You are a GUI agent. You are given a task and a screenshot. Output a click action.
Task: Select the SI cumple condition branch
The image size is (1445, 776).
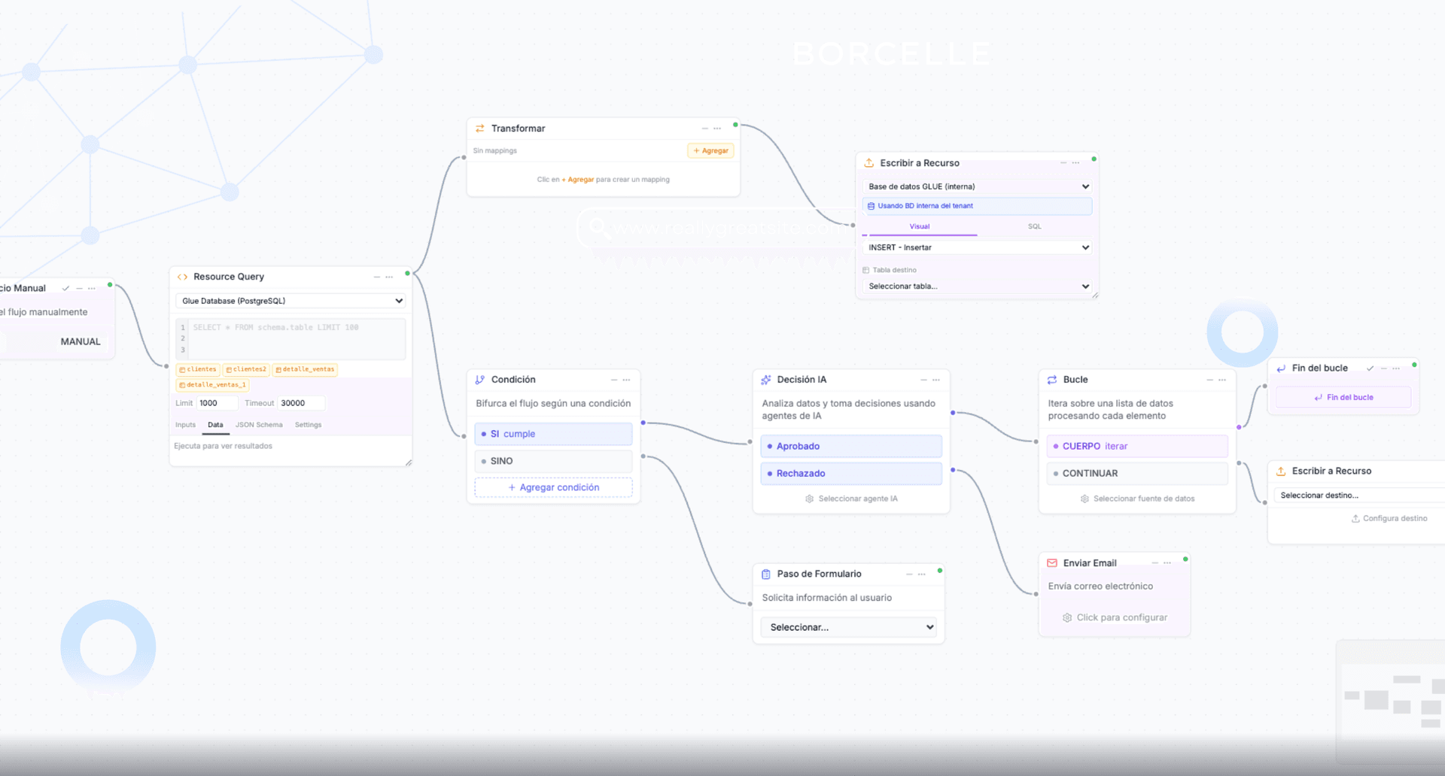click(553, 434)
